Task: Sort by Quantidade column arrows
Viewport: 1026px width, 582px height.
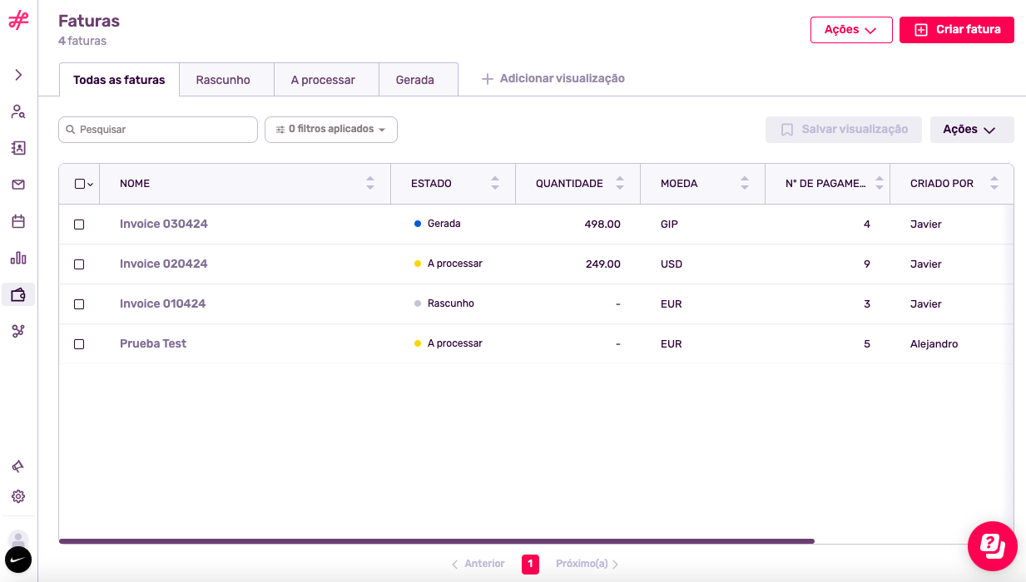Action: click(x=619, y=184)
